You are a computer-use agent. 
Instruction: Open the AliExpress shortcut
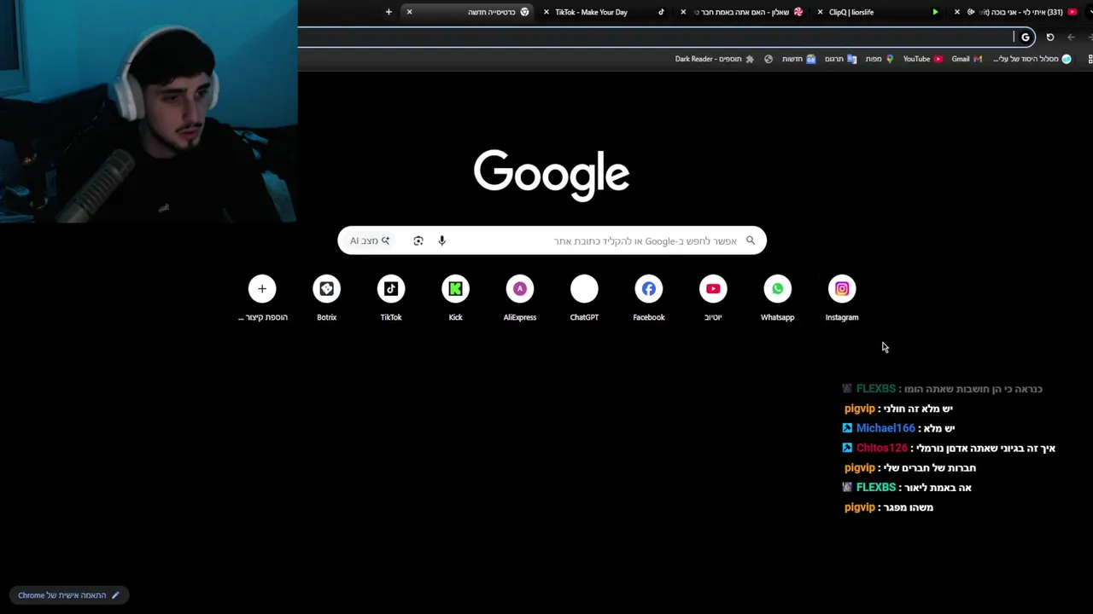520,298
